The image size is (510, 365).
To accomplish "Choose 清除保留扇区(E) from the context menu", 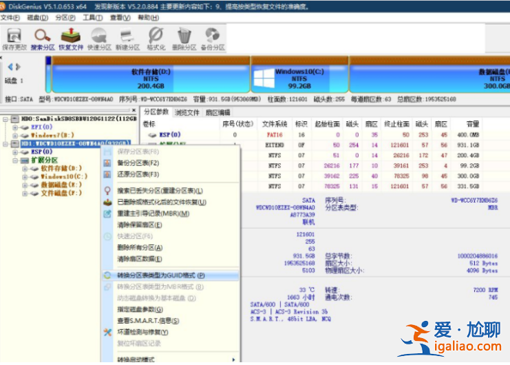I will click(x=171, y=225).
